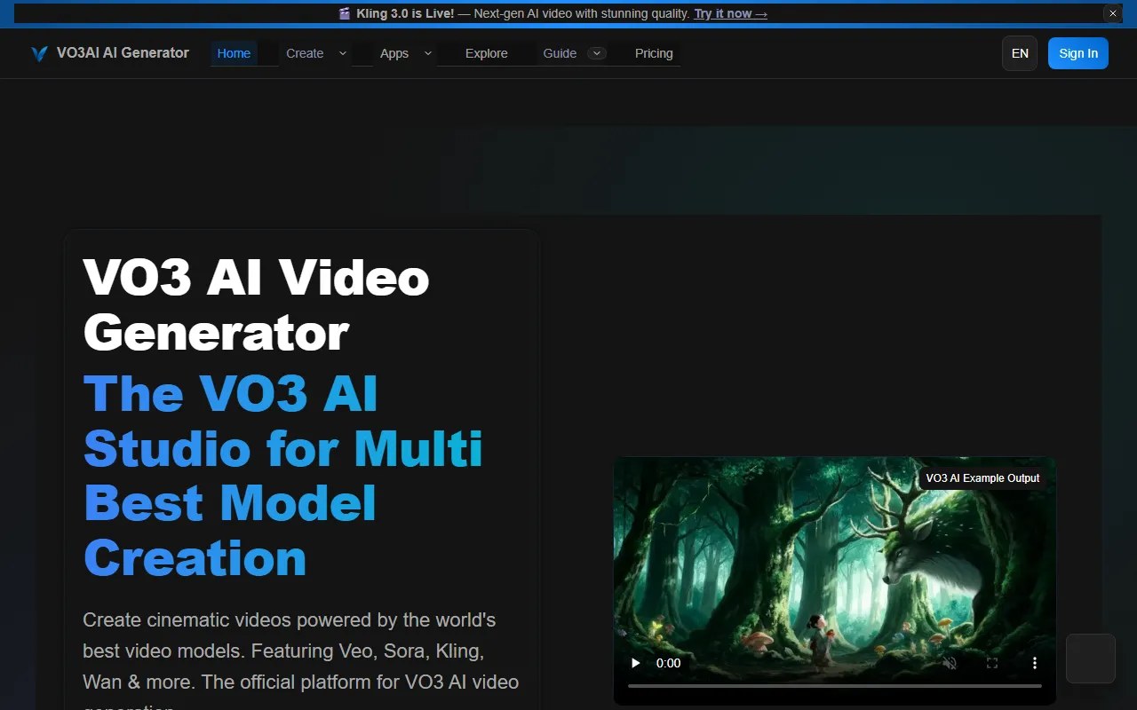
Task: Close the Kling 3.0 announcement banner
Action: [x=1113, y=13]
